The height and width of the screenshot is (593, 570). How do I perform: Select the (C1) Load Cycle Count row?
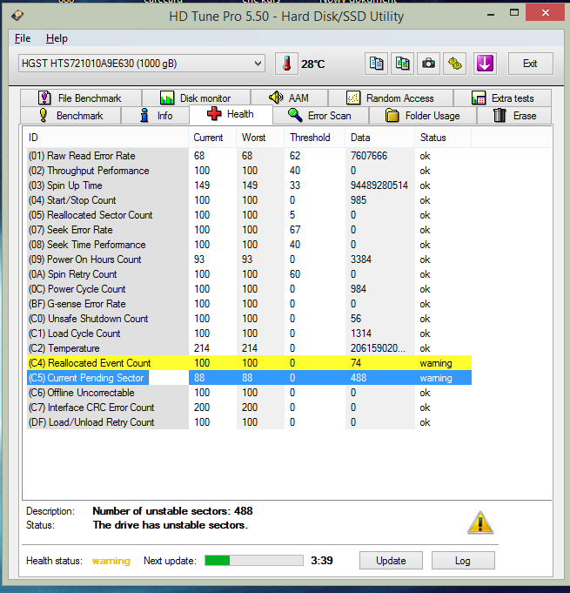tap(250, 334)
